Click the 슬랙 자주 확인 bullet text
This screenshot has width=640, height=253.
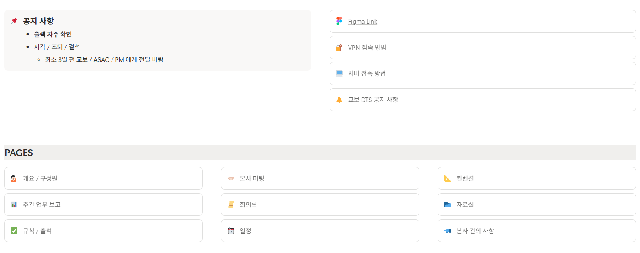coord(53,34)
